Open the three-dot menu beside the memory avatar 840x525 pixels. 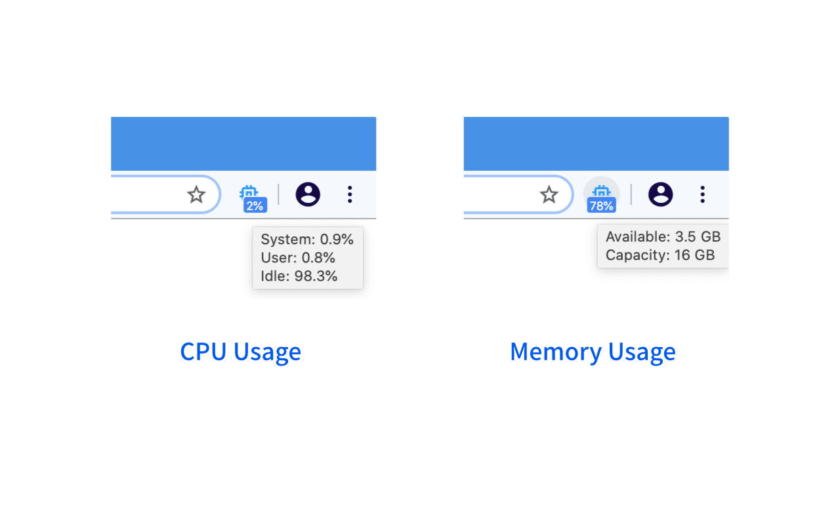702,194
